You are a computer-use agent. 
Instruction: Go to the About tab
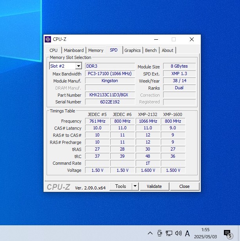167,50
